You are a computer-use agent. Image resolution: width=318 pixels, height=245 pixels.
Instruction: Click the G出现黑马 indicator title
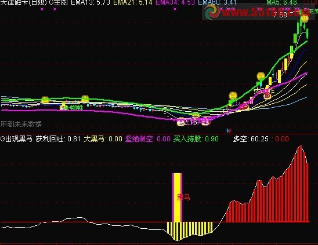pos(16,139)
